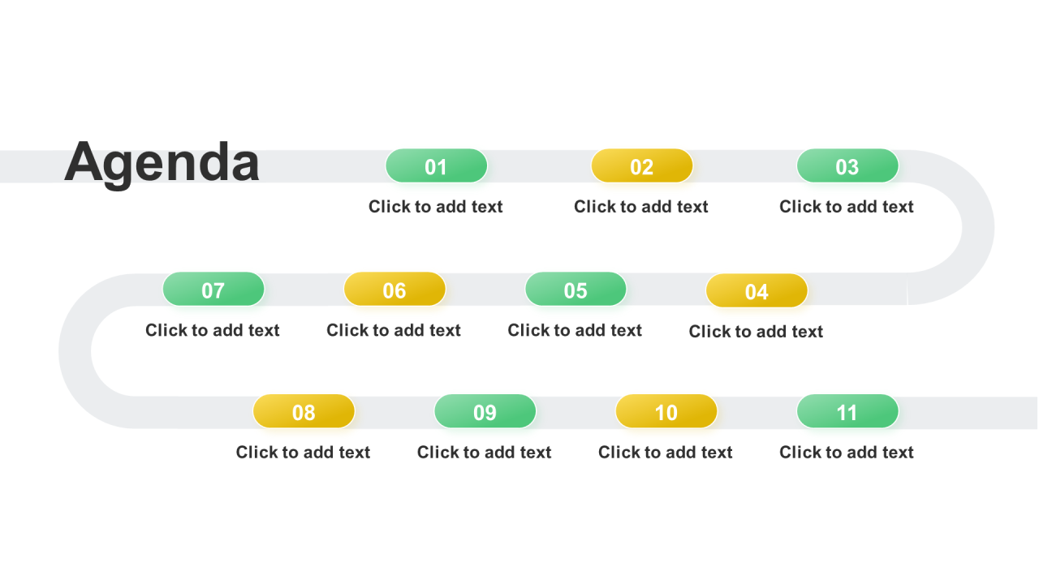This screenshot has width=1039, height=584.
Task: Select text placeholder below pill 06
Action: [394, 330]
